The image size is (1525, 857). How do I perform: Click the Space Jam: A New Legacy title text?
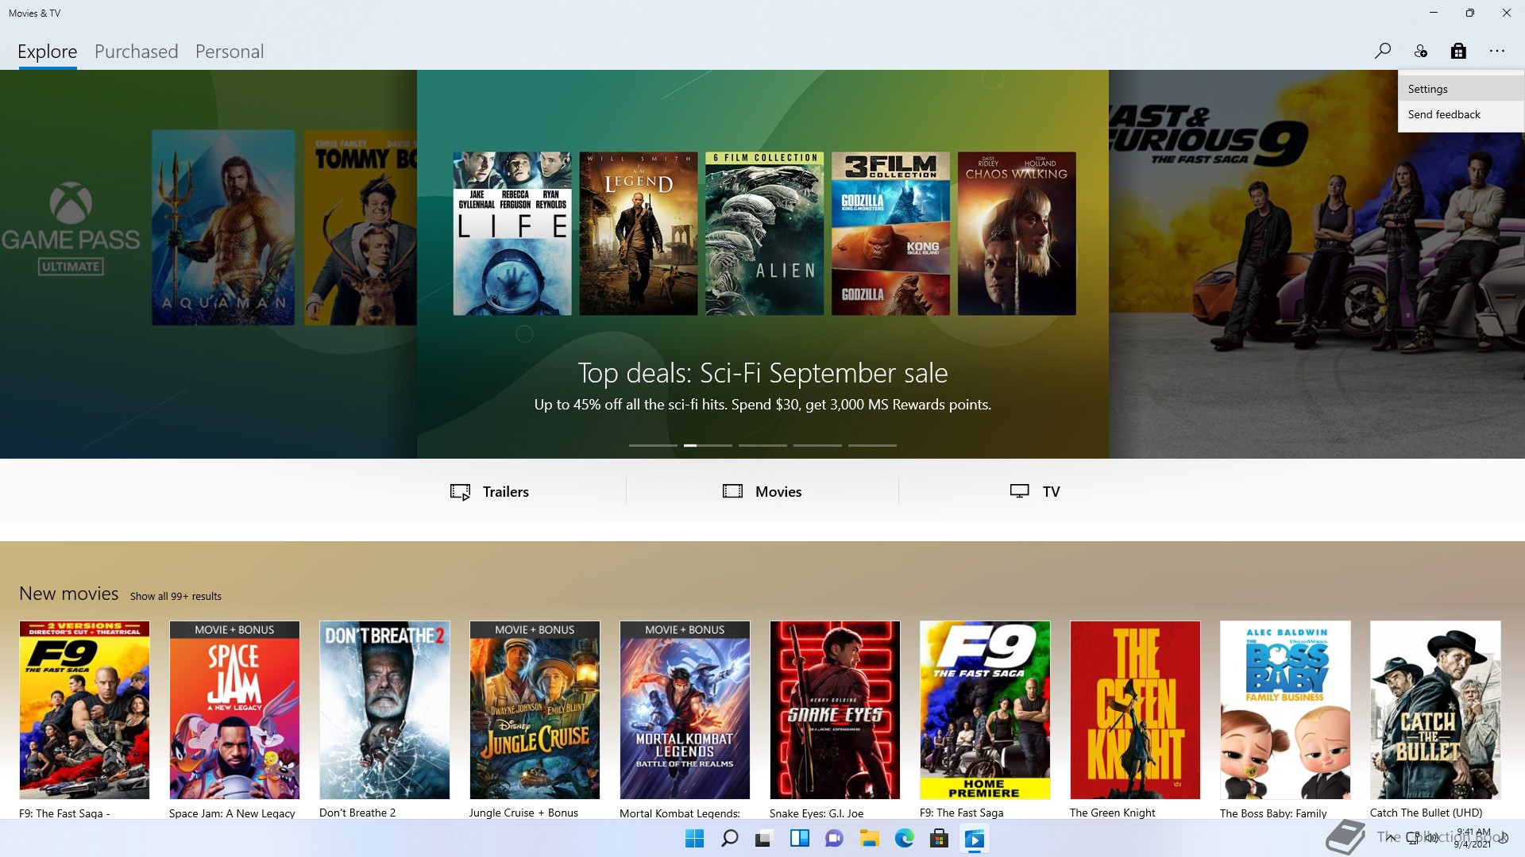232,813
